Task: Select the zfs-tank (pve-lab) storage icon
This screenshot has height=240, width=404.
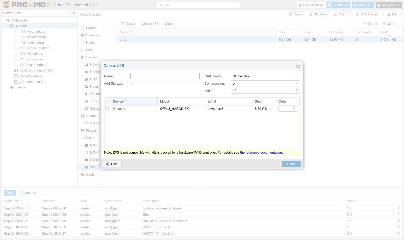Action: pyautogui.click(x=17, y=82)
